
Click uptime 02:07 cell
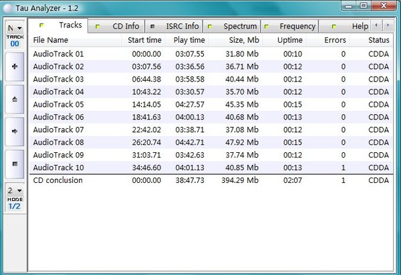(x=293, y=180)
